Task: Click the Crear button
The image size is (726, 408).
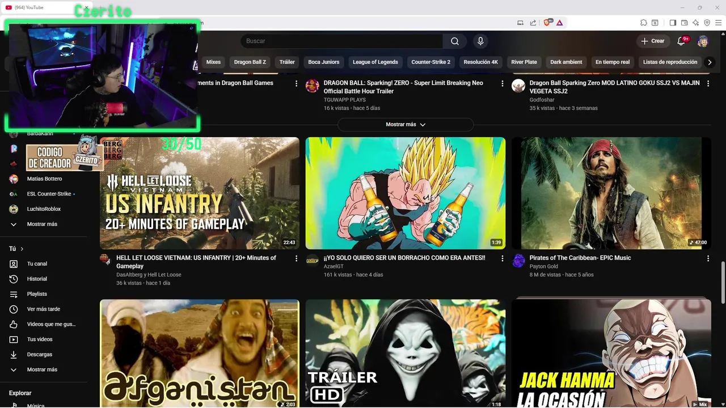Action: (x=653, y=41)
